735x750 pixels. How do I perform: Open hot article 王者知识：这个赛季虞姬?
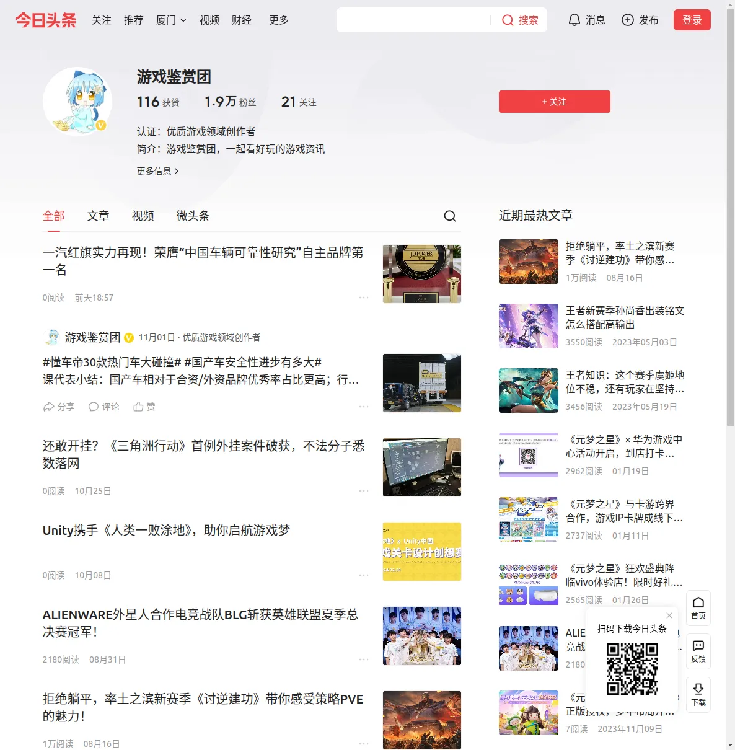click(625, 382)
